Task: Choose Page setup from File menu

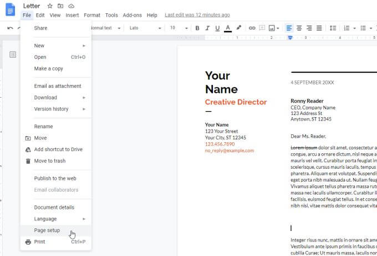Action: (47, 230)
